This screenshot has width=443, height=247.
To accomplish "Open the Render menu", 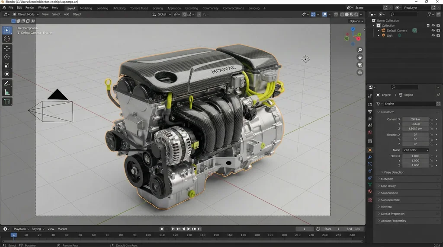I will (30, 8).
